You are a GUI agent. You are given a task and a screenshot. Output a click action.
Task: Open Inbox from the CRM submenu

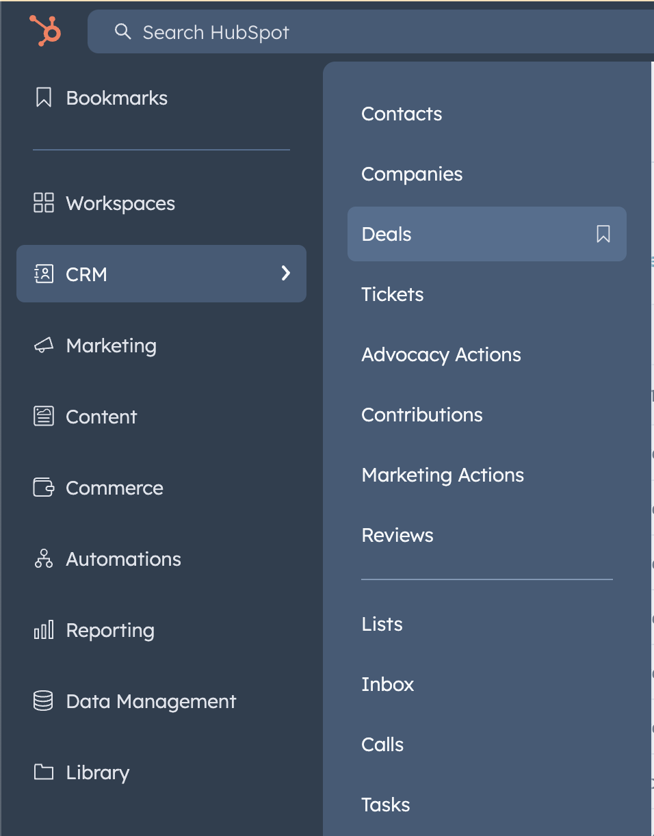pos(388,684)
